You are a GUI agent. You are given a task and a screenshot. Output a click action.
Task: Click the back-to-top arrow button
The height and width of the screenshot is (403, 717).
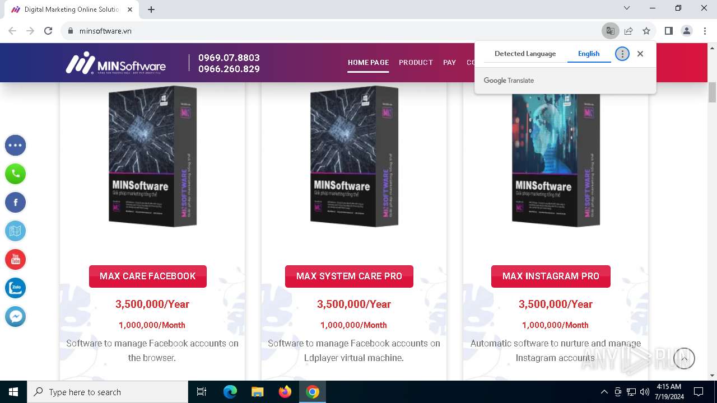point(684,358)
